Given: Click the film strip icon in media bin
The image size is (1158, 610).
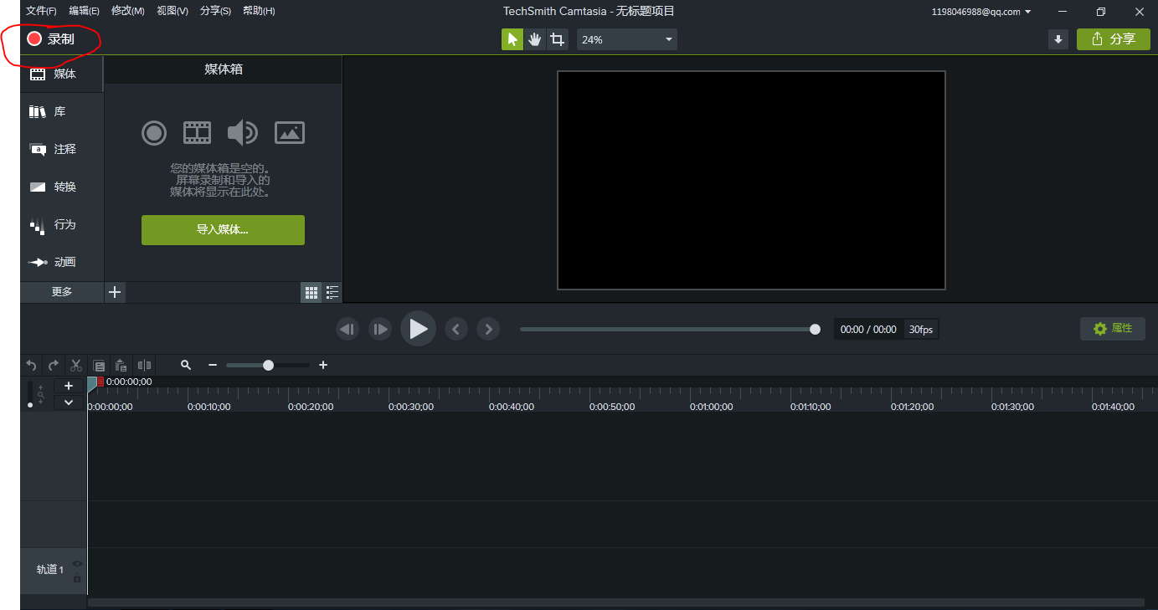Looking at the screenshot, I should (198, 132).
